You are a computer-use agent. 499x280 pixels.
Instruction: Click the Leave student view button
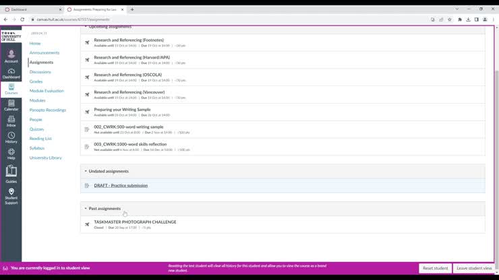[x=474, y=268]
